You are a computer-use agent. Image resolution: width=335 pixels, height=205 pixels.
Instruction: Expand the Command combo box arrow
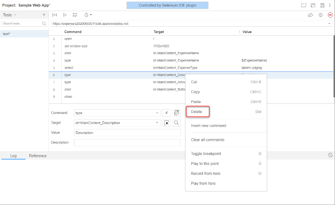[x=157, y=113]
